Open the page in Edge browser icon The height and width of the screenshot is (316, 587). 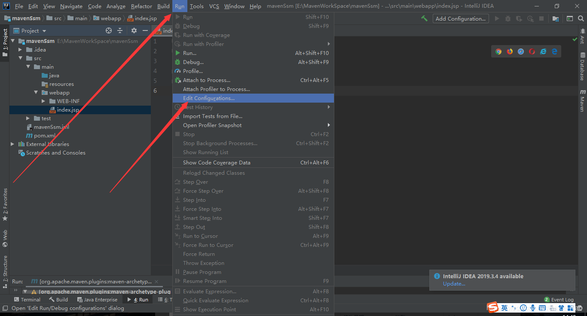pos(554,52)
